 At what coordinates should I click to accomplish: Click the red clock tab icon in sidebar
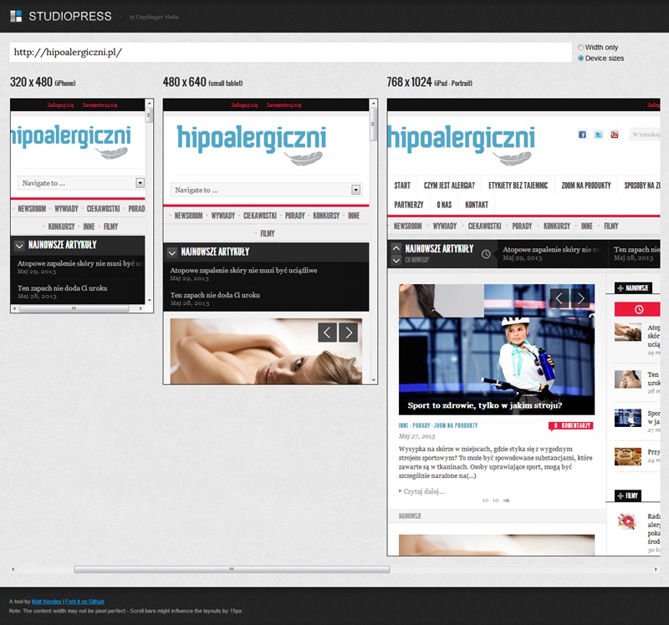tap(639, 309)
